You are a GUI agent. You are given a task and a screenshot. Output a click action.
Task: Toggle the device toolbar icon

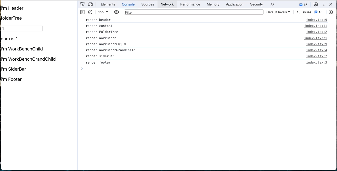pos(90,4)
